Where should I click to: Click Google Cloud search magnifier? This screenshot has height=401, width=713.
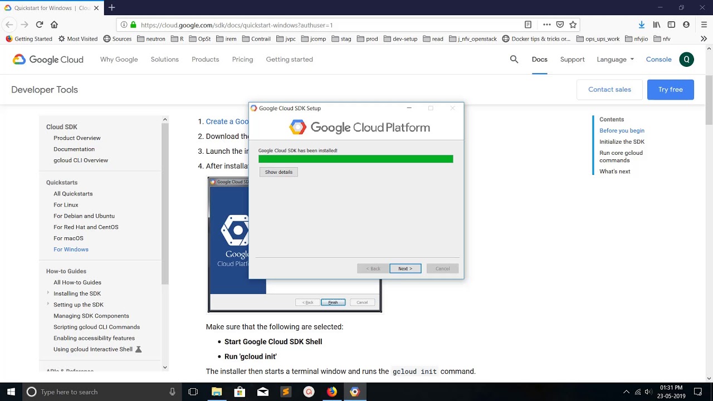pyautogui.click(x=514, y=60)
